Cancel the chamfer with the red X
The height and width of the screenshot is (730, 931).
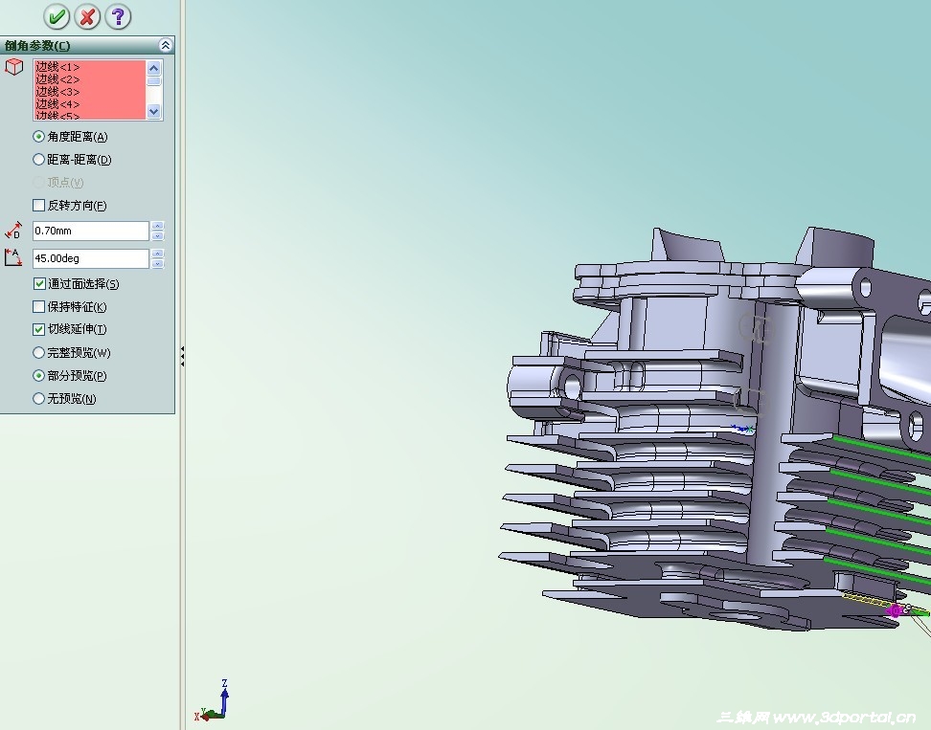tap(87, 16)
